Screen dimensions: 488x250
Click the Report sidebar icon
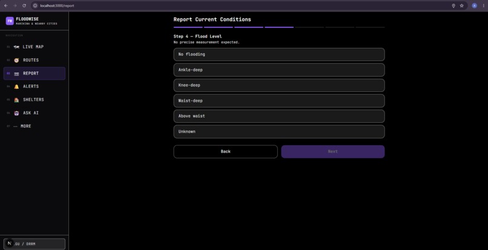coord(16,73)
